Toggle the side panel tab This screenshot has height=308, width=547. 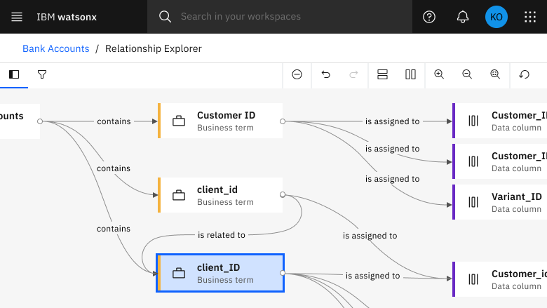(14, 74)
